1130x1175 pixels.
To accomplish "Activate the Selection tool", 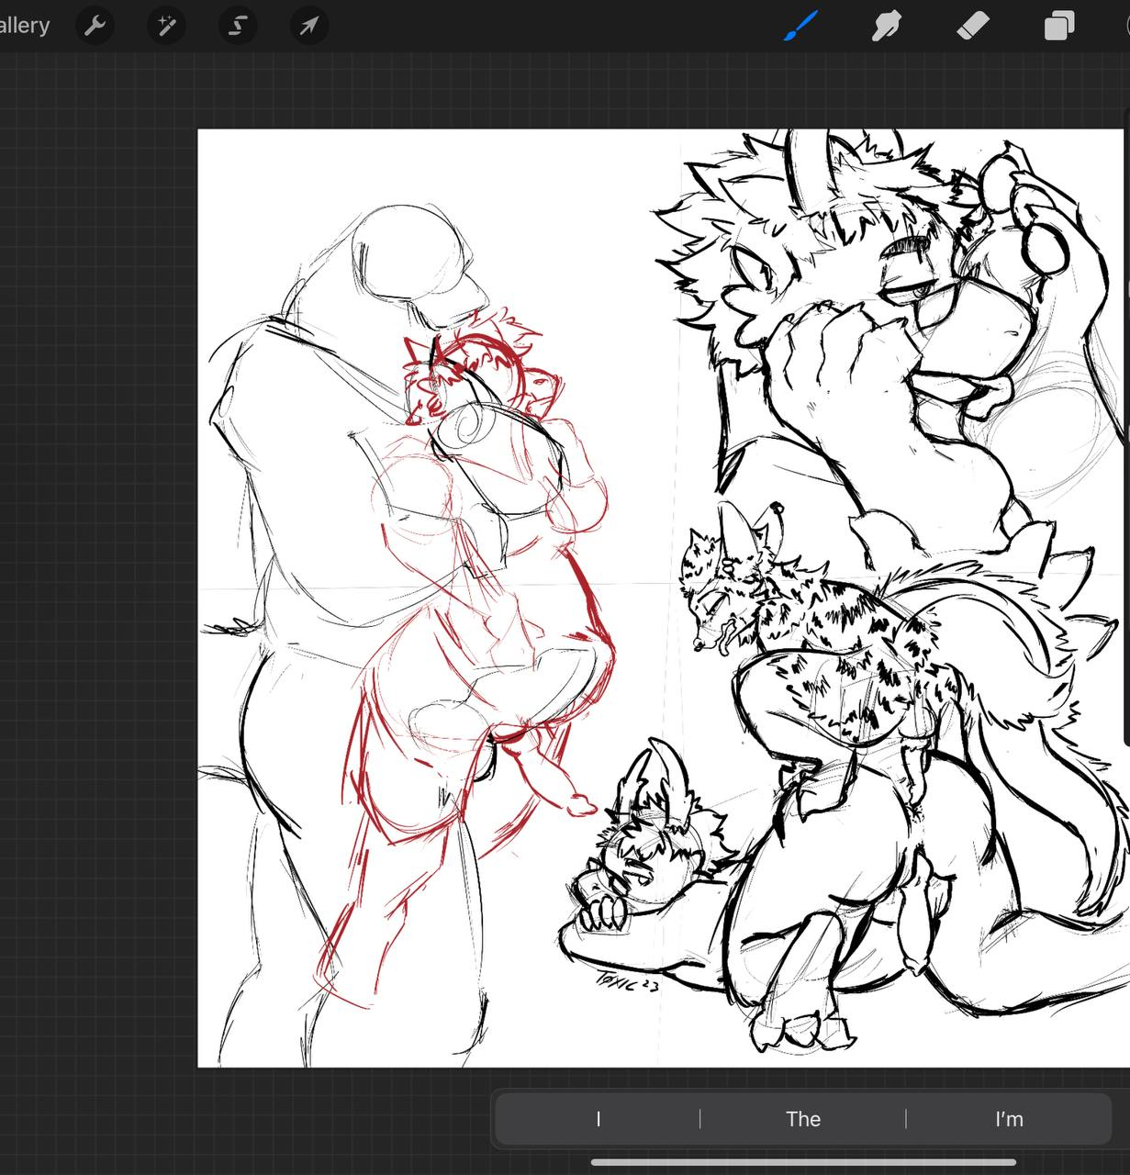I will [238, 26].
